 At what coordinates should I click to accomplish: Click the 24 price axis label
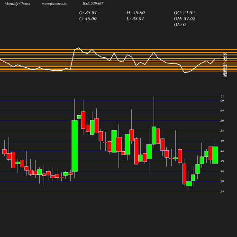click(222, 191)
